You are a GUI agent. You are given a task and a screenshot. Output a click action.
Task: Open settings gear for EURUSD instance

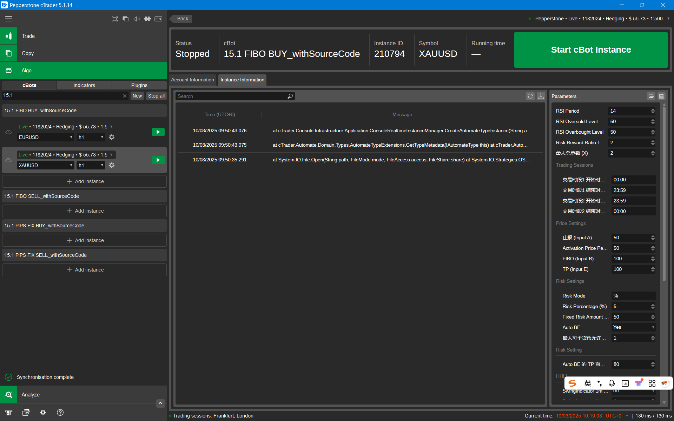tap(112, 137)
